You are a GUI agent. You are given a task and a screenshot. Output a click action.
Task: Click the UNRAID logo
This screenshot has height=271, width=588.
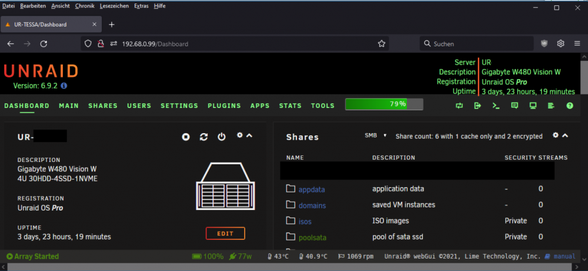click(41, 72)
